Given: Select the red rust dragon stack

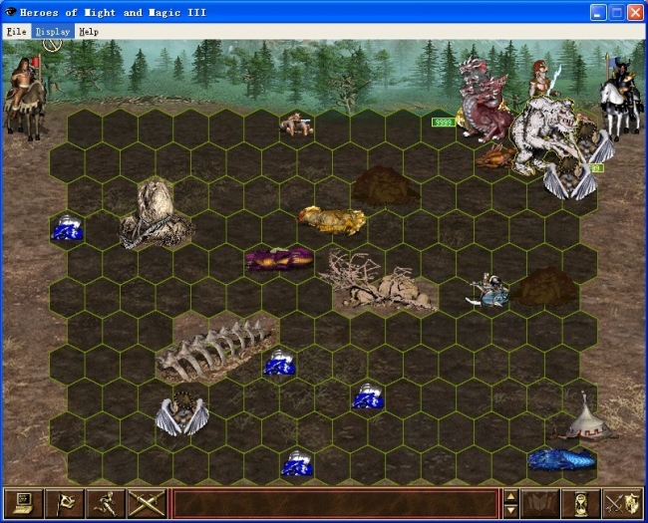Looking at the screenshot, I should click(484, 102).
